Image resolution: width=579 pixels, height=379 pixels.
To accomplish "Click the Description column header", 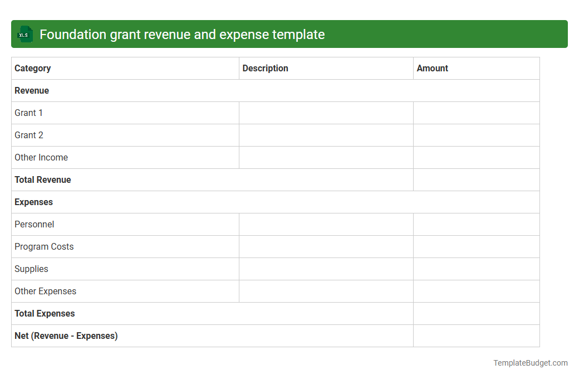I will (x=265, y=68).
